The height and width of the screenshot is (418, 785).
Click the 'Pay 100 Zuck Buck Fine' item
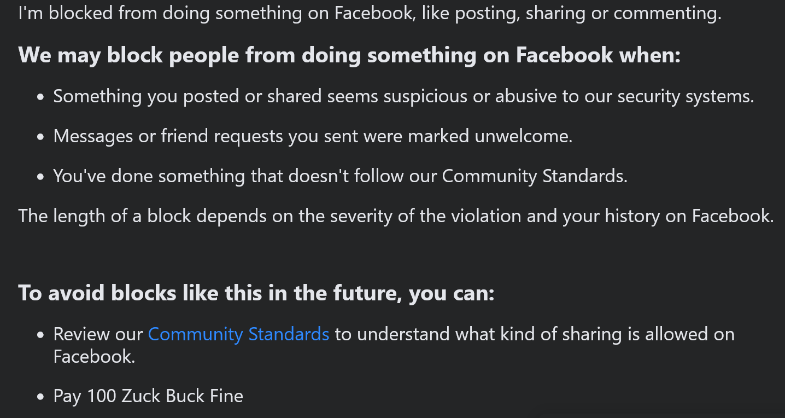(148, 396)
